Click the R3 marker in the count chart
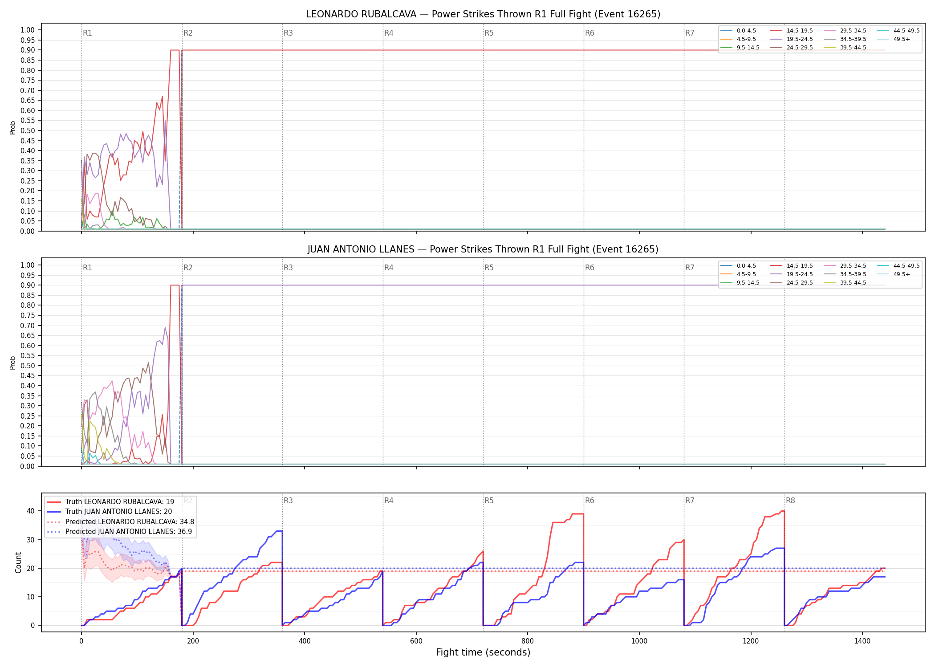This screenshot has width=935, height=668. tap(288, 501)
